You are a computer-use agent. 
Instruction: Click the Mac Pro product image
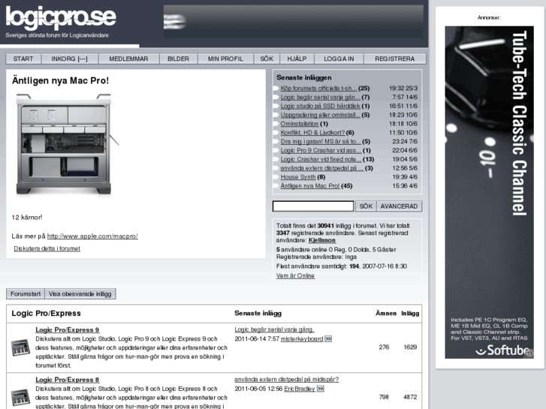tap(66, 144)
